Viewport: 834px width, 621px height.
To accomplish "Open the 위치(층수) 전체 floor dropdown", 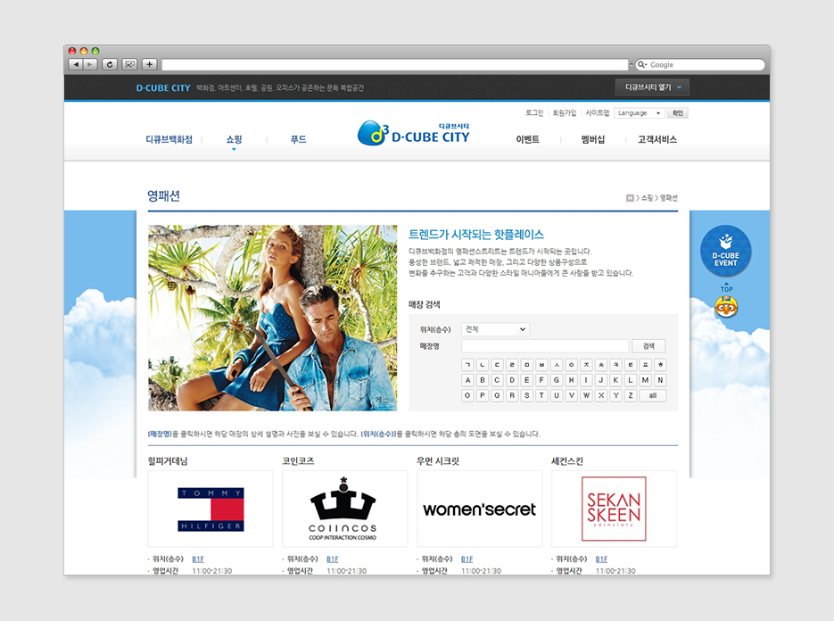I will pyautogui.click(x=495, y=329).
